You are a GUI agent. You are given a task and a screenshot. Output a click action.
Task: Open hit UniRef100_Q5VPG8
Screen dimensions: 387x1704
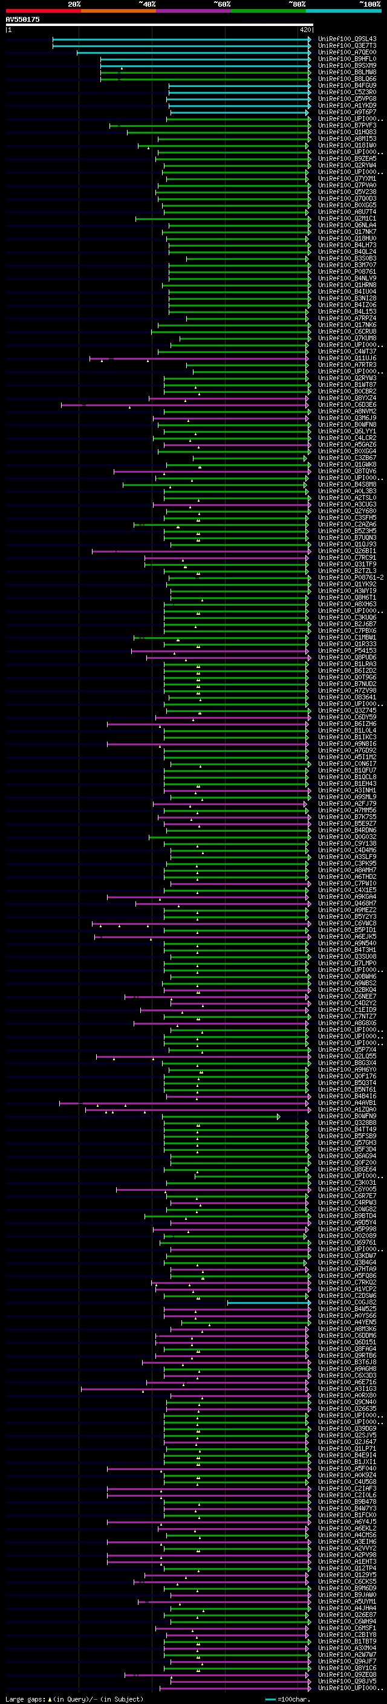[x=347, y=99]
